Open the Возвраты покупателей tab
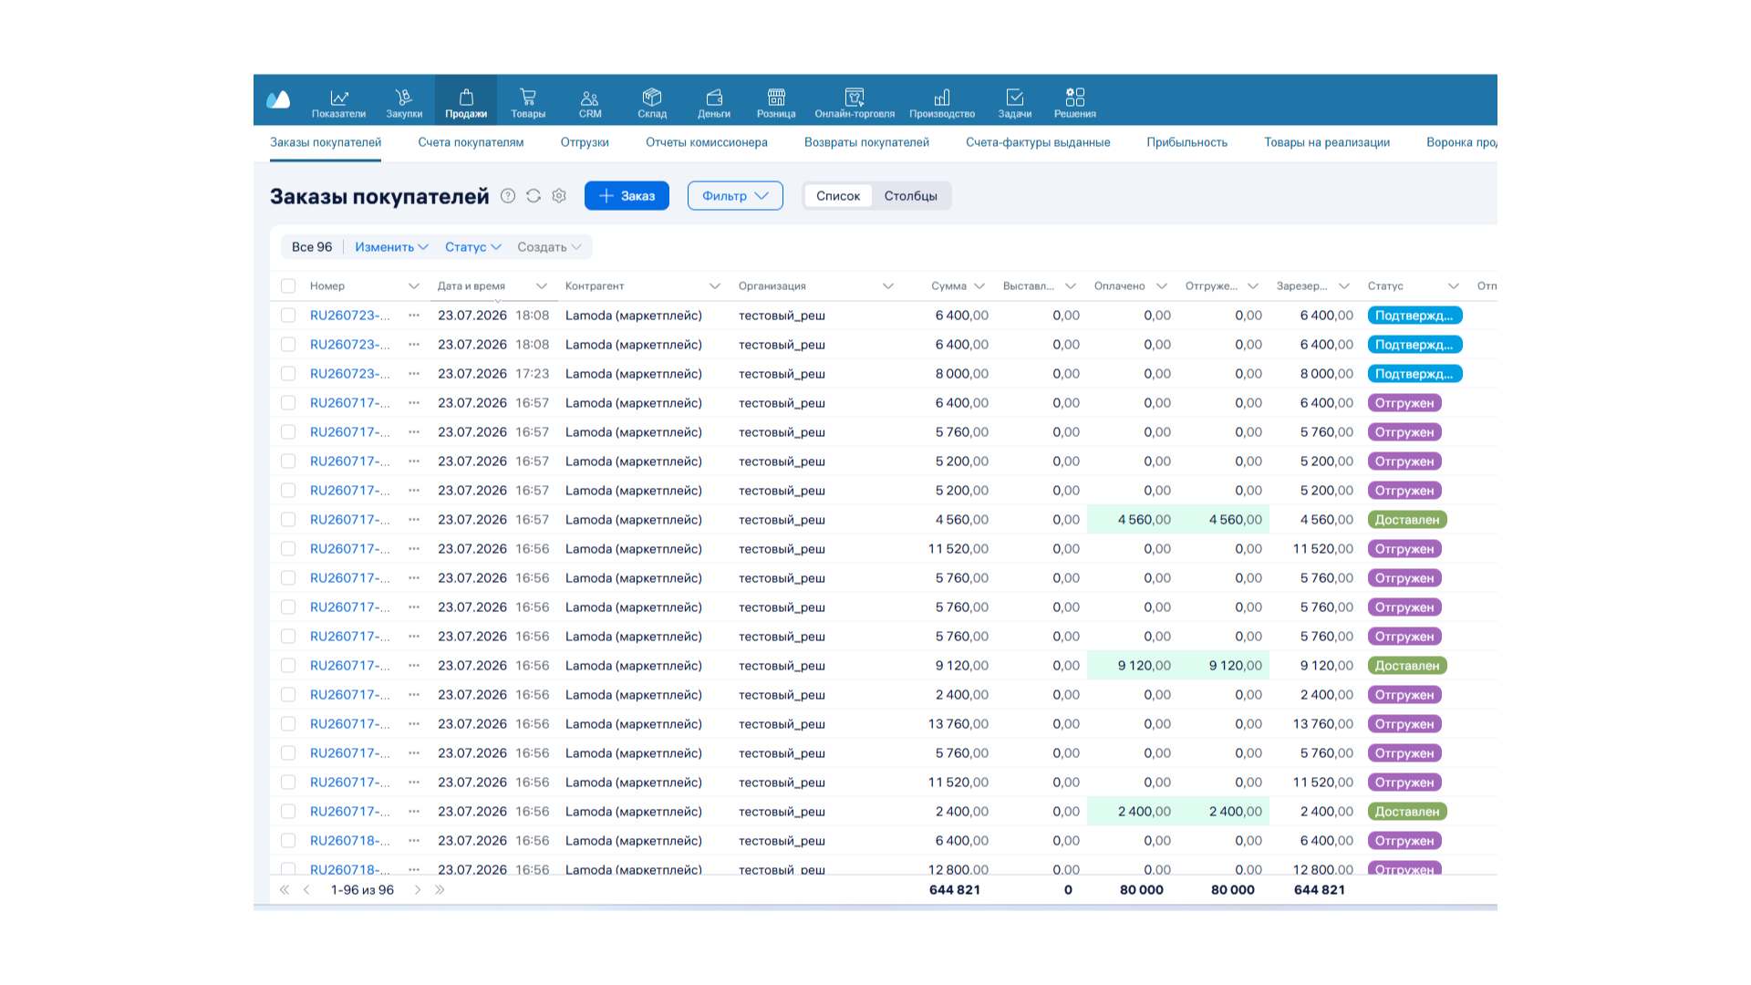Image resolution: width=1751 pixels, height=985 pixels. pos(866,142)
